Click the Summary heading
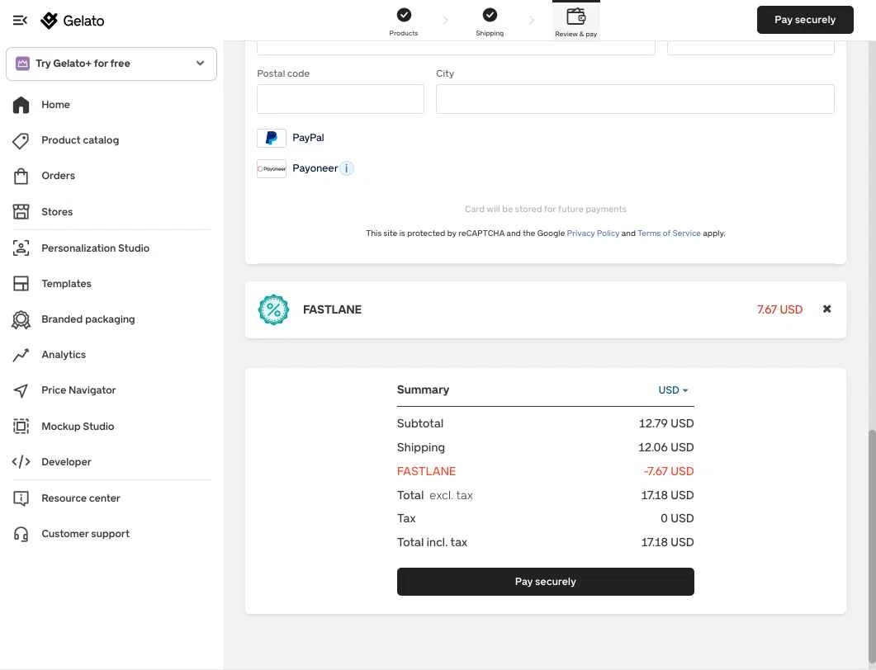Screen dimensions: 876x670 click(423, 389)
